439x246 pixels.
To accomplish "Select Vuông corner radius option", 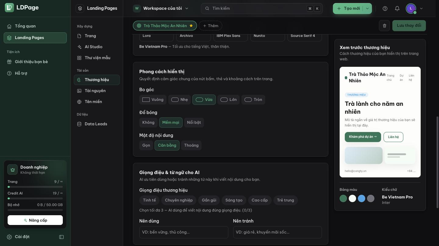I will tap(153, 100).
